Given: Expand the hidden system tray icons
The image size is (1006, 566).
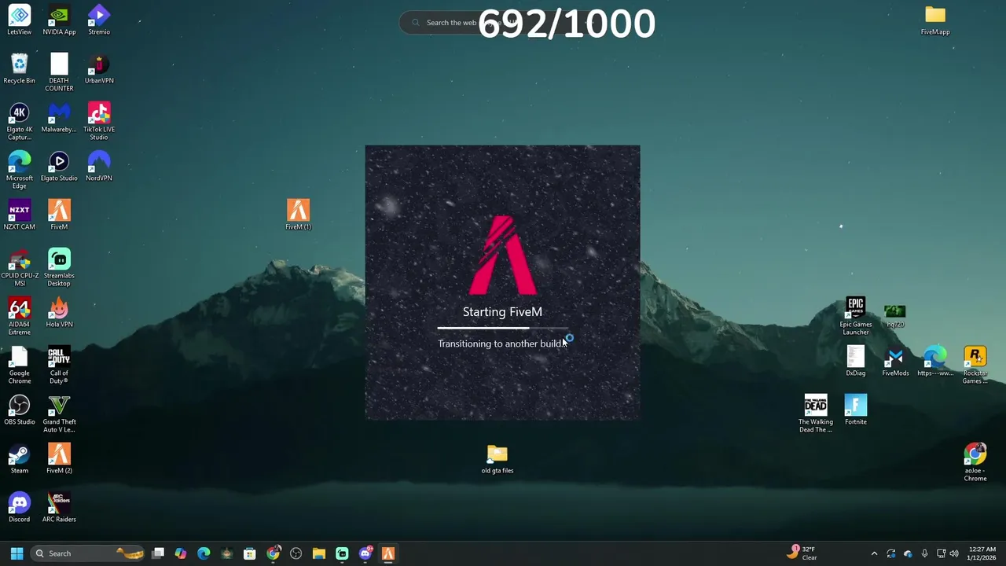Looking at the screenshot, I should (874, 553).
